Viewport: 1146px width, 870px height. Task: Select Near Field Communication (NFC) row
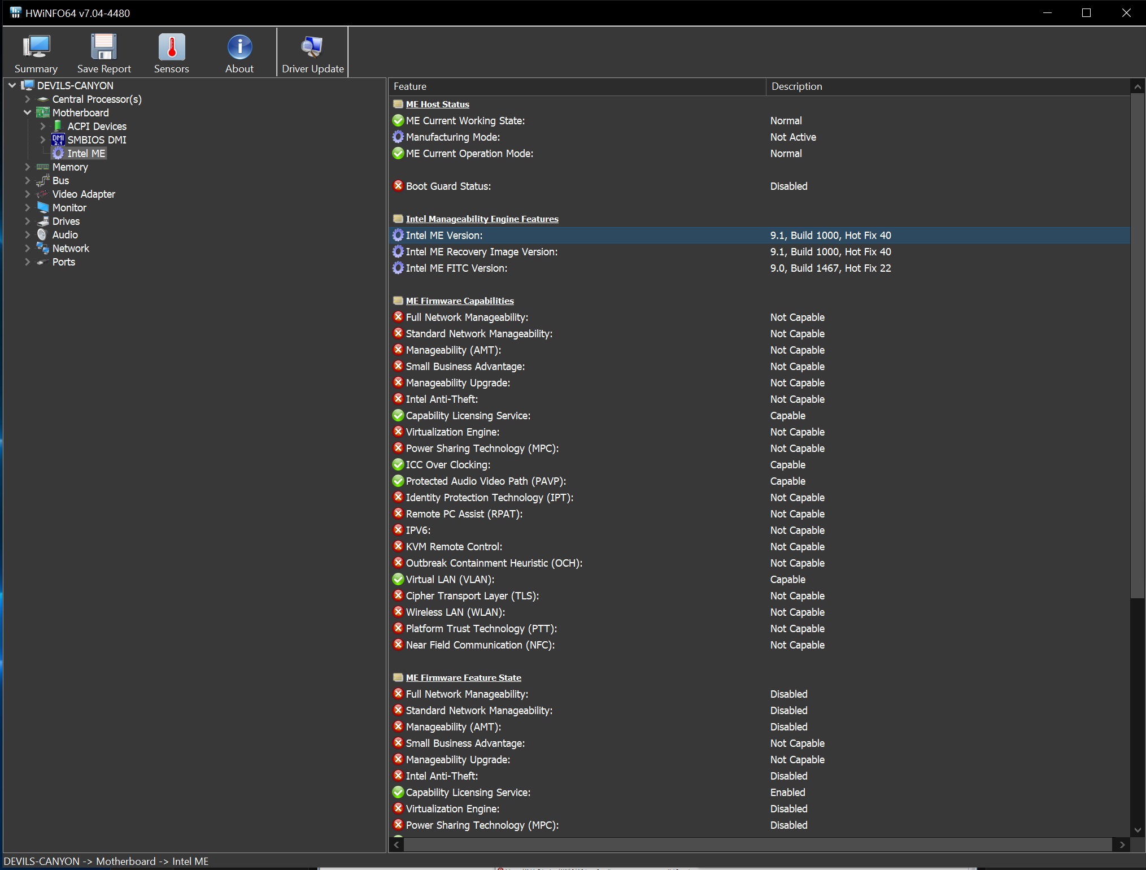tap(759, 645)
